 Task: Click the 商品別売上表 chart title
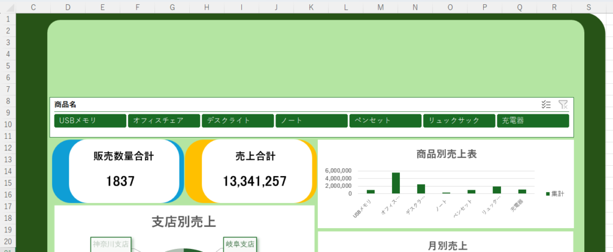click(446, 154)
